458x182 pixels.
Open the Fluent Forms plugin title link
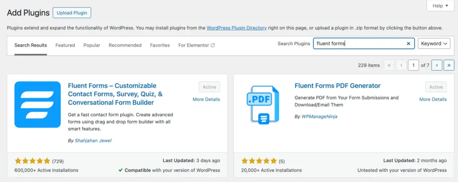115,94
